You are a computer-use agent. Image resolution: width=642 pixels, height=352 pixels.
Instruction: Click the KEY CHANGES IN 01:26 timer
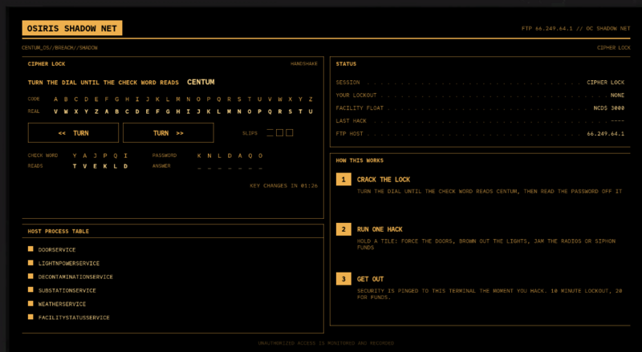pos(284,185)
